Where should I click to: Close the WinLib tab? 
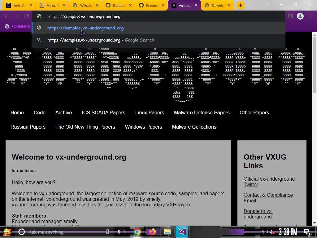[97, 6]
